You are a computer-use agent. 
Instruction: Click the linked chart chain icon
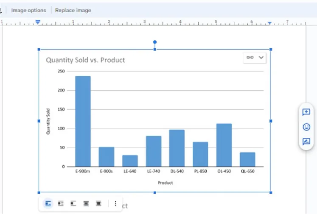point(250,58)
